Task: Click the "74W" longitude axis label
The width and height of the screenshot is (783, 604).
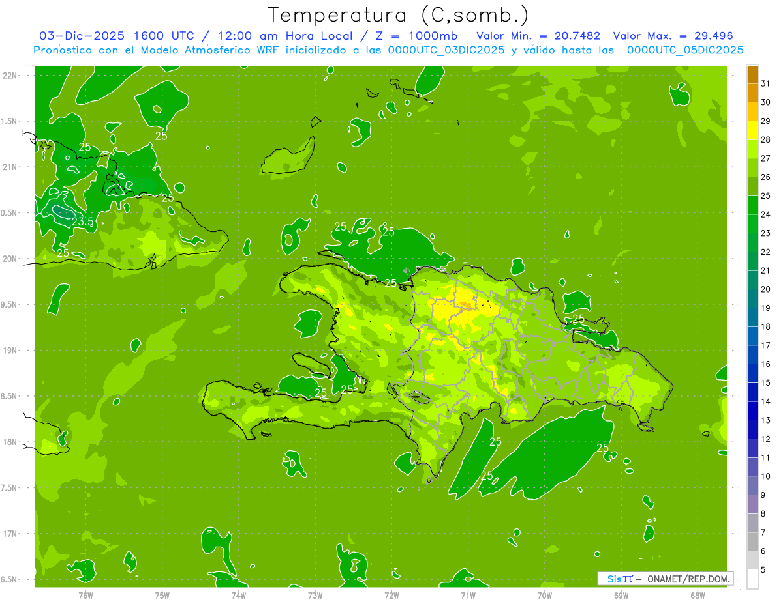Action: click(239, 595)
